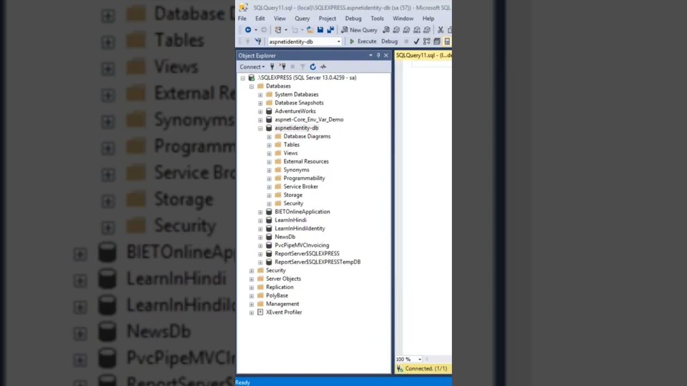The width and height of the screenshot is (687, 386).
Task: Click the Open File folder icon
Action: 310,30
